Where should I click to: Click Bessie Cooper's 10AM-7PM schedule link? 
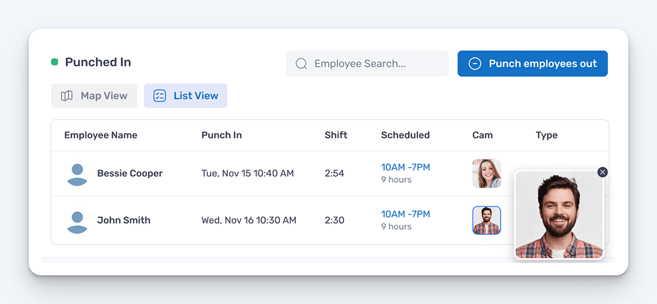coord(405,168)
